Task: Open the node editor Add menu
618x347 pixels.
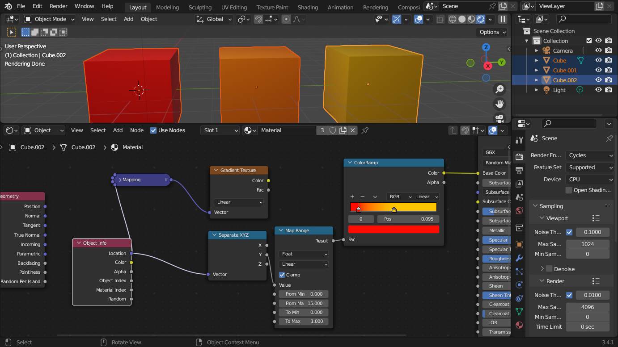Action: coord(118,130)
